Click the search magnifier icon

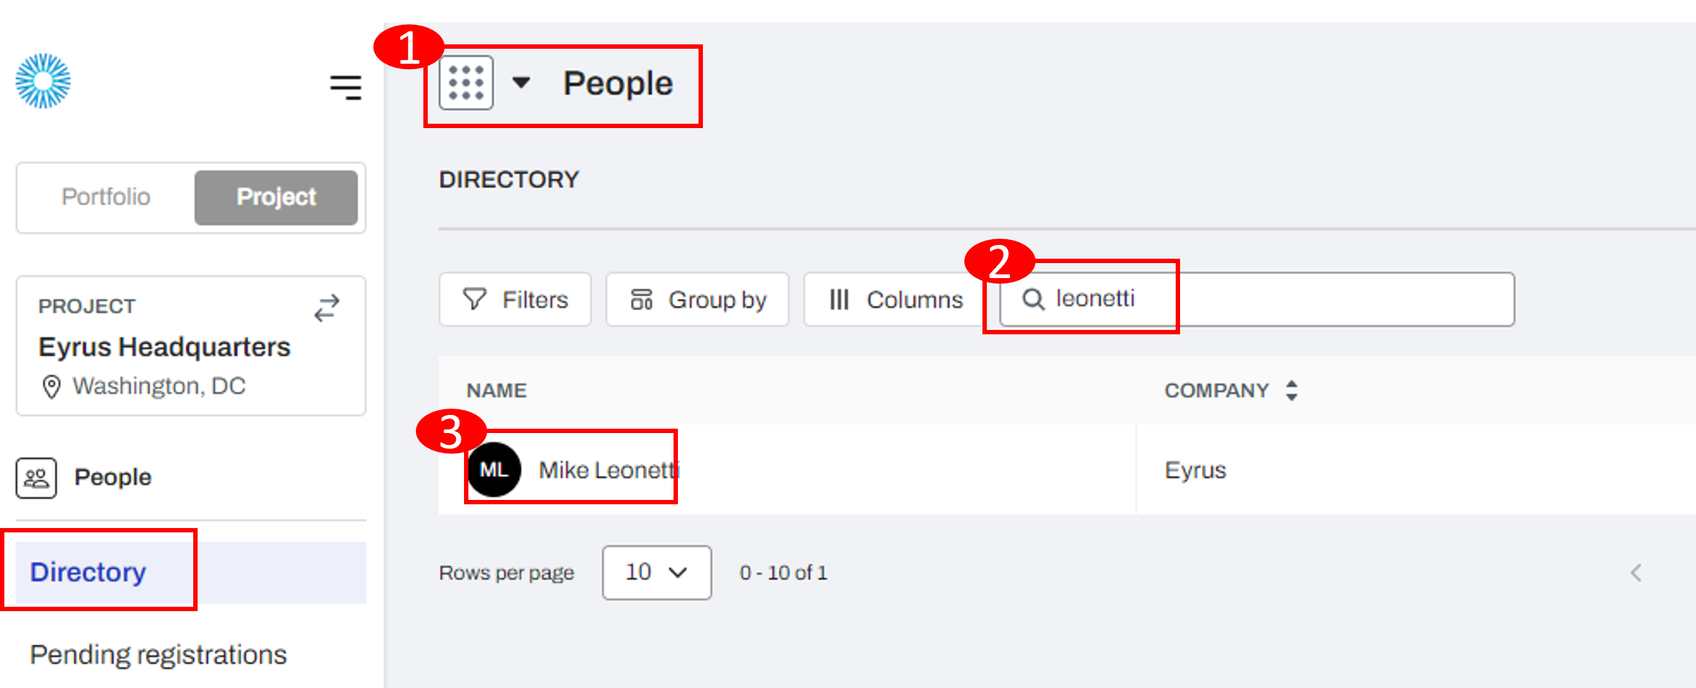[1034, 298]
